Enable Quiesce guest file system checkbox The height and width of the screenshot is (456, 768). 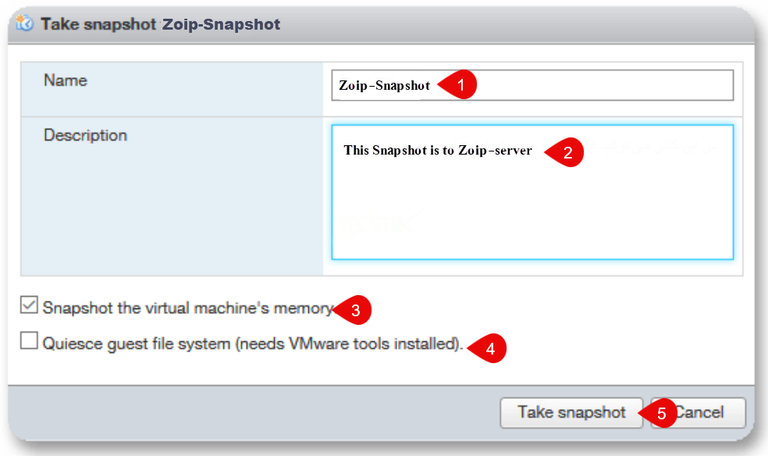pyautogui.click(x=29, y=340)
